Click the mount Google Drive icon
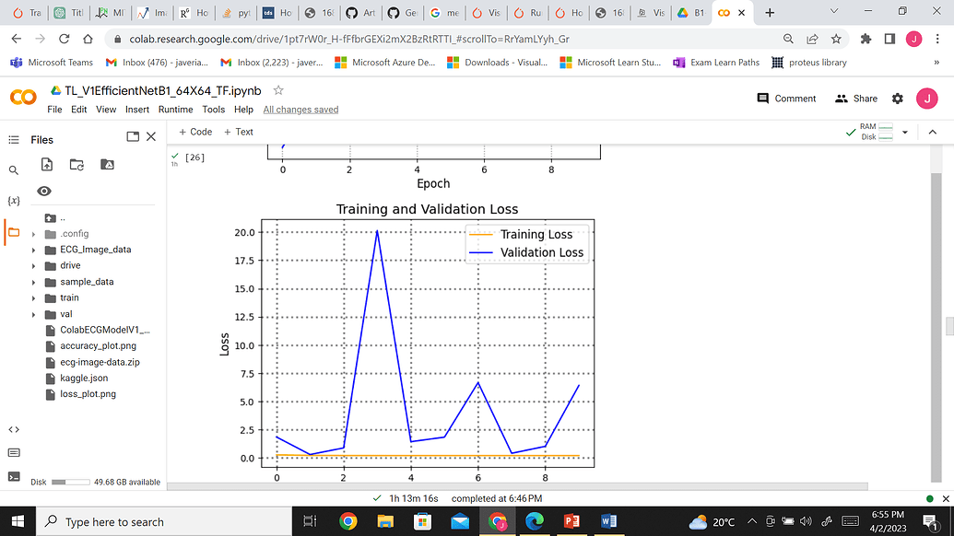Viewport: 954px width, 536px height. pyautogui.click(x=107, y=164)
